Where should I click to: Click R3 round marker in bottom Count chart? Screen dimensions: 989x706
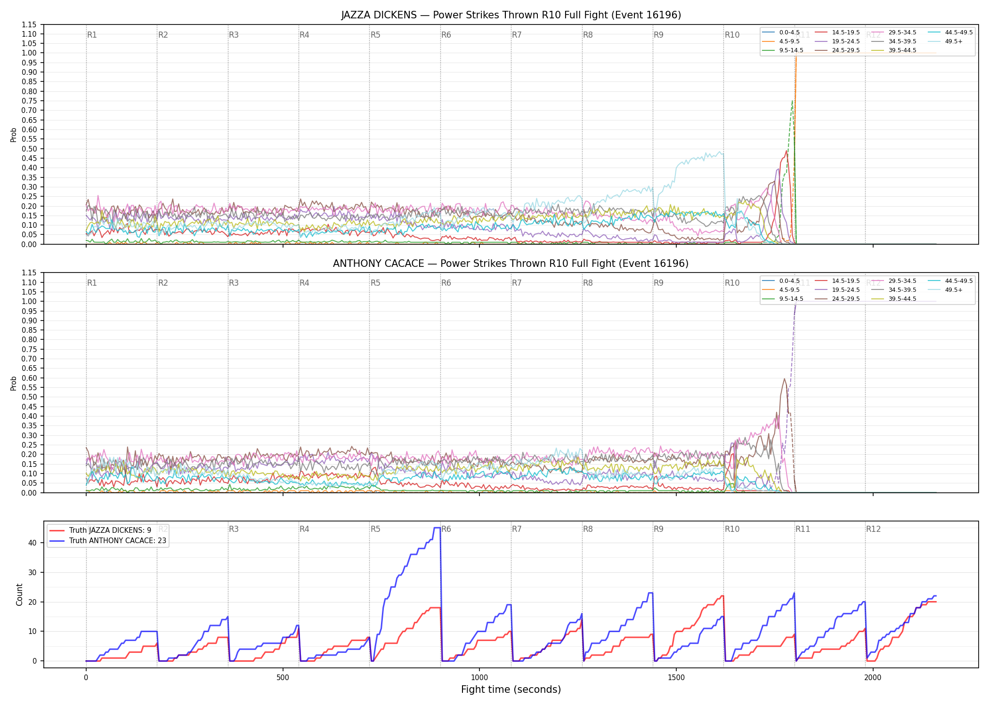tap(234, 529)
